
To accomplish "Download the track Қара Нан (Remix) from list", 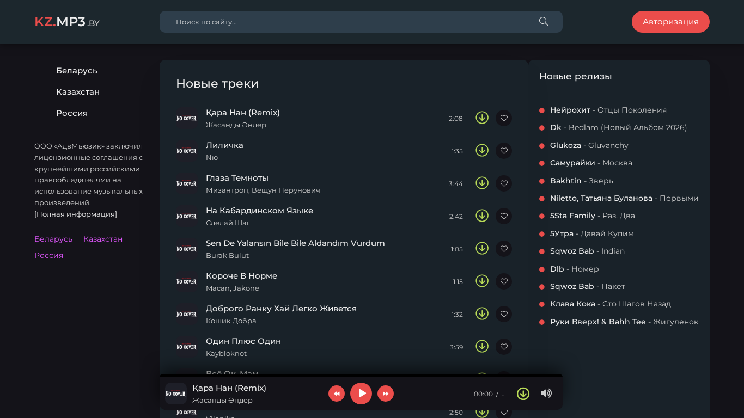I will click(x=482, y=118).
